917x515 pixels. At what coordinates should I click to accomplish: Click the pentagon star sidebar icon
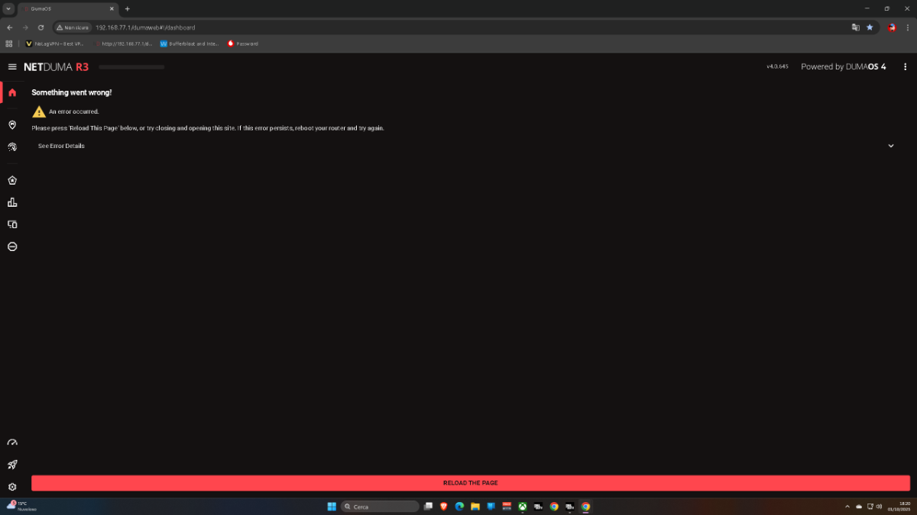(x=12, y=181)
